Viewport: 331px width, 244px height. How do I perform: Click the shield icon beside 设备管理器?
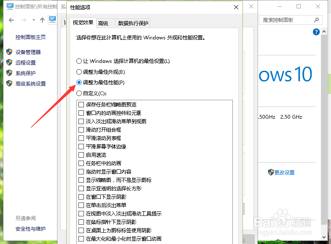9,52
